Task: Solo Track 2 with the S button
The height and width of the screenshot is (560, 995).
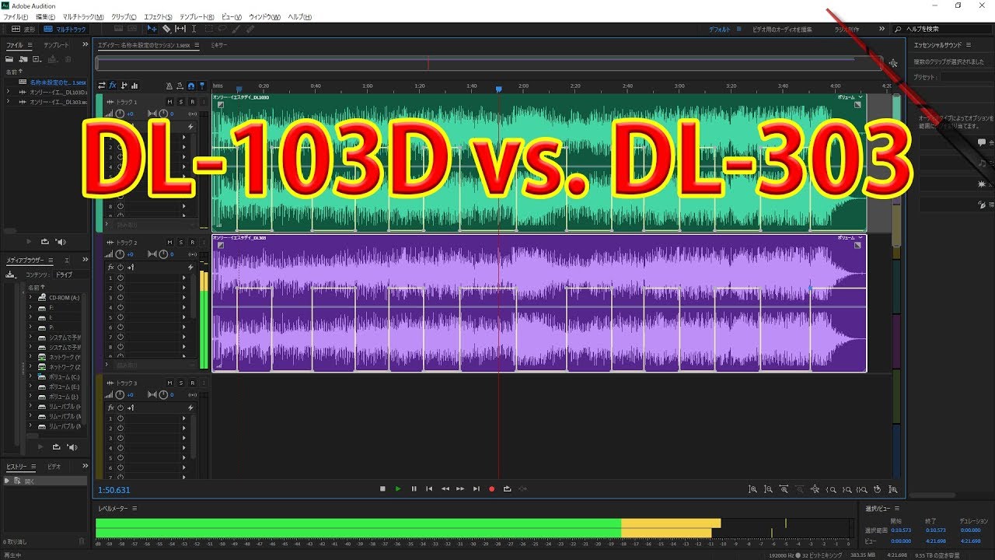Action: point(180,243)
